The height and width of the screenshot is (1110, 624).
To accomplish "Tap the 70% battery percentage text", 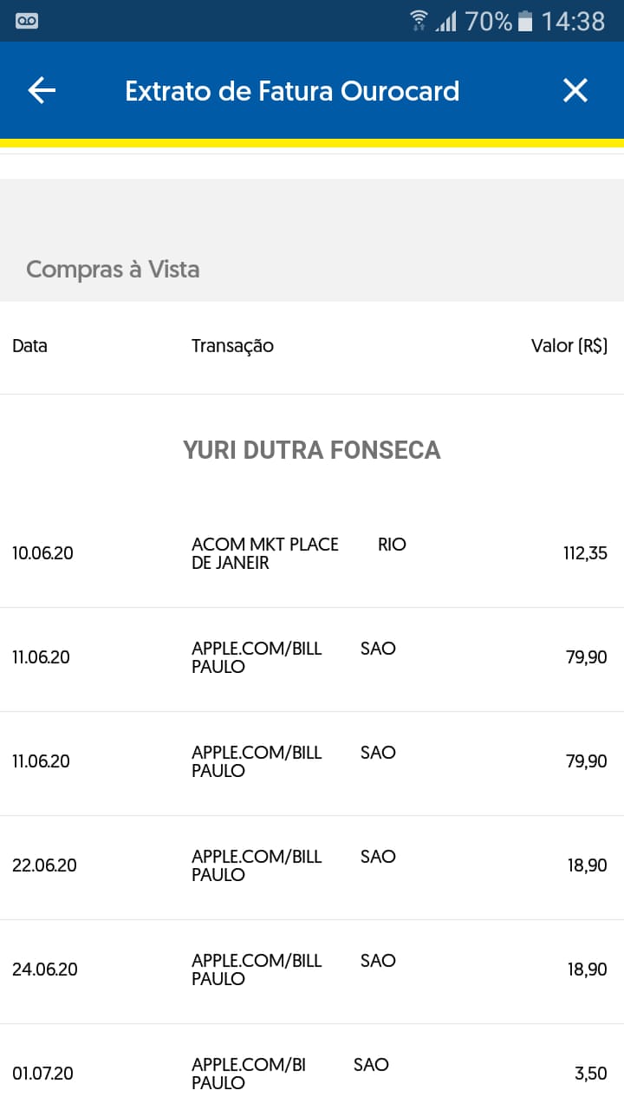I will click(x=489, y=21).
